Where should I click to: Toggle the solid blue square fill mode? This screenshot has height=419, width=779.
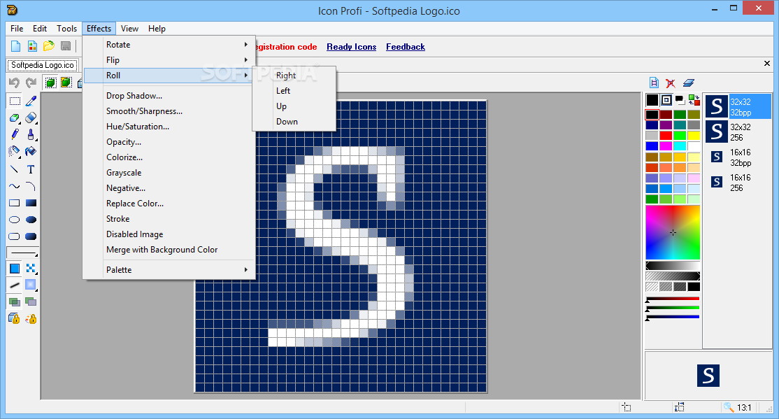coord(15,269)
